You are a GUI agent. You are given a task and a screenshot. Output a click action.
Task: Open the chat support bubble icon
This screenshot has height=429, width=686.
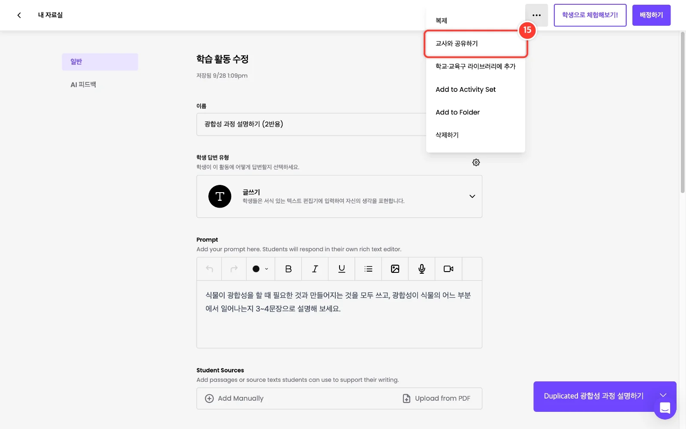665,408
